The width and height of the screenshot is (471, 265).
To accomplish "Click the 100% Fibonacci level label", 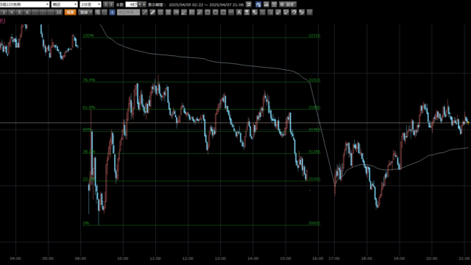I will click(x=88, y=35).
